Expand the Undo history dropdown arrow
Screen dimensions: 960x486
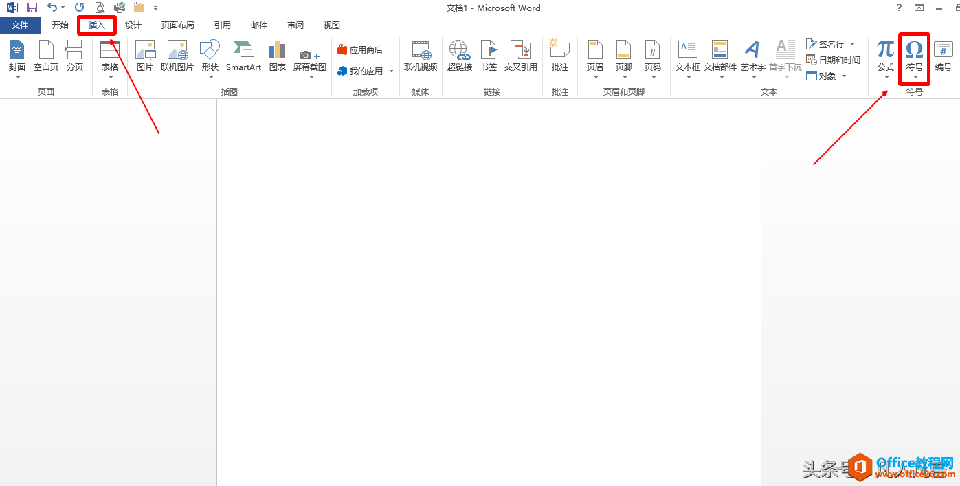tap(63, 8)
